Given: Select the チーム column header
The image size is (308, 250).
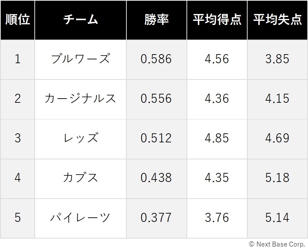Looking at the screenshot, I should click(x=81, y=20).
